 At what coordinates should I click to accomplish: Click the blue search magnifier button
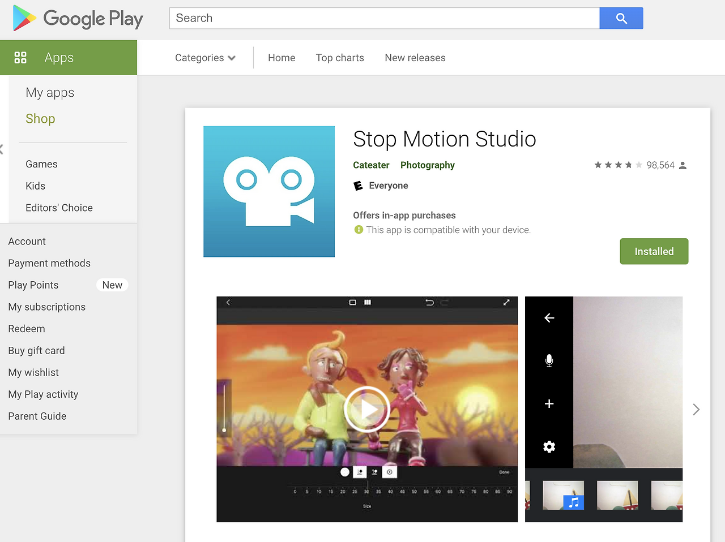[x=621, y=18]
